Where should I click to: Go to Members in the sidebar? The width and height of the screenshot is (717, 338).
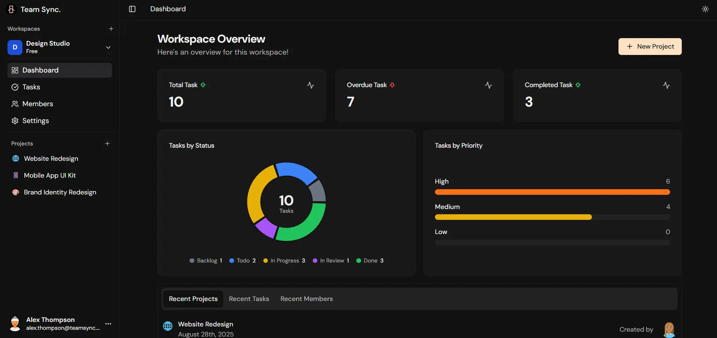(x=37, y=104)
